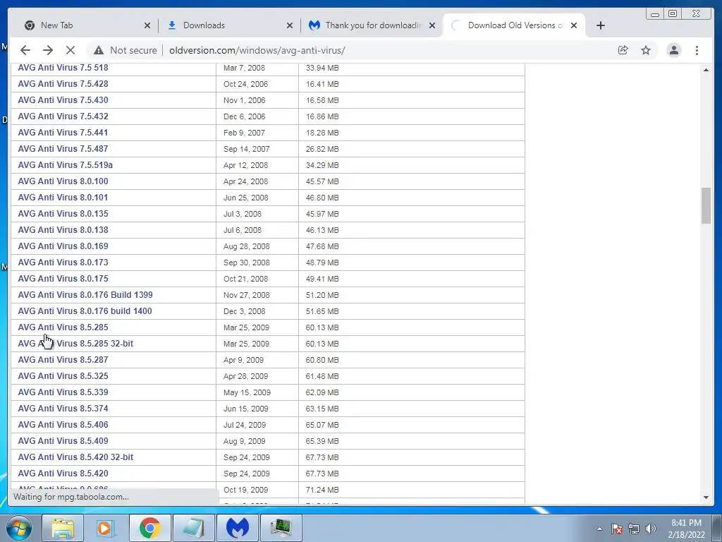The image size is (722, 542).
Task: Bookmark this page with the star
Action: [x=646, y=50]
